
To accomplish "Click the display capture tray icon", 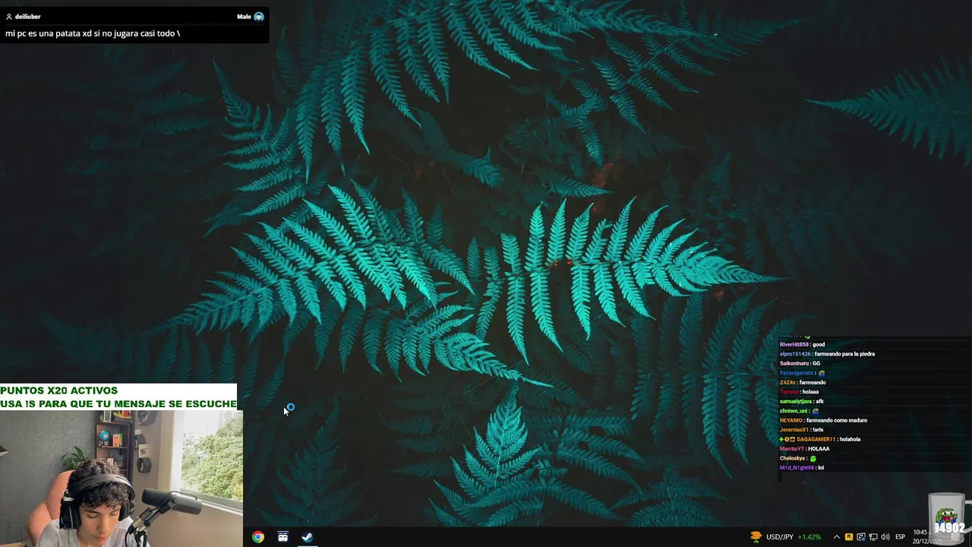I will click(861, 537).
